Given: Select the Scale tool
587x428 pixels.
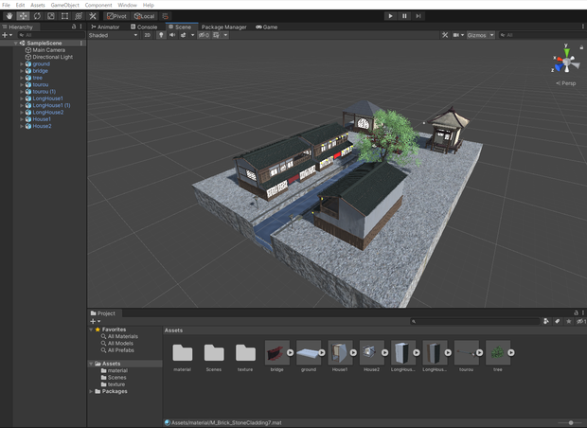Looking at the screenshot, I should click(x=51, y=16).
